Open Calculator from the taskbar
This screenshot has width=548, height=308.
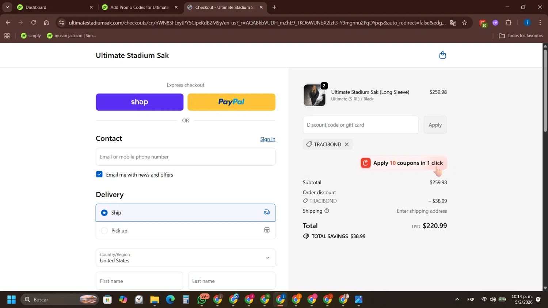click(186, 300)
